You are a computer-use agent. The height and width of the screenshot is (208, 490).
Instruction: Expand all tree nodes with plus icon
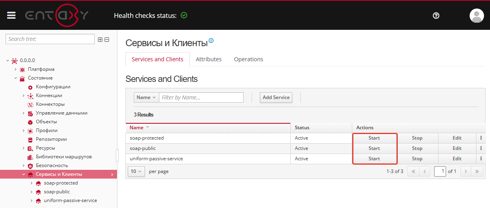100,39
